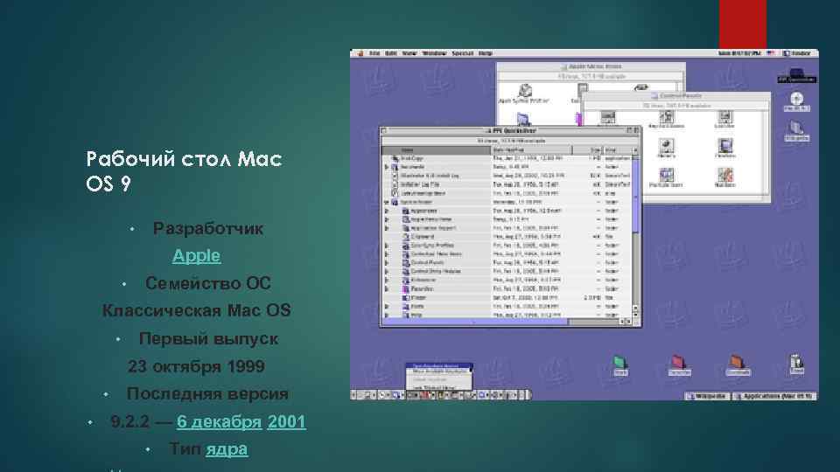Click the flag keyboard layout icon
840x472 pixels.
tap(771, 53)
